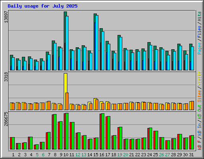Click the green kB Out bar for day 11
Screen dimensions: 204x159
73,136
